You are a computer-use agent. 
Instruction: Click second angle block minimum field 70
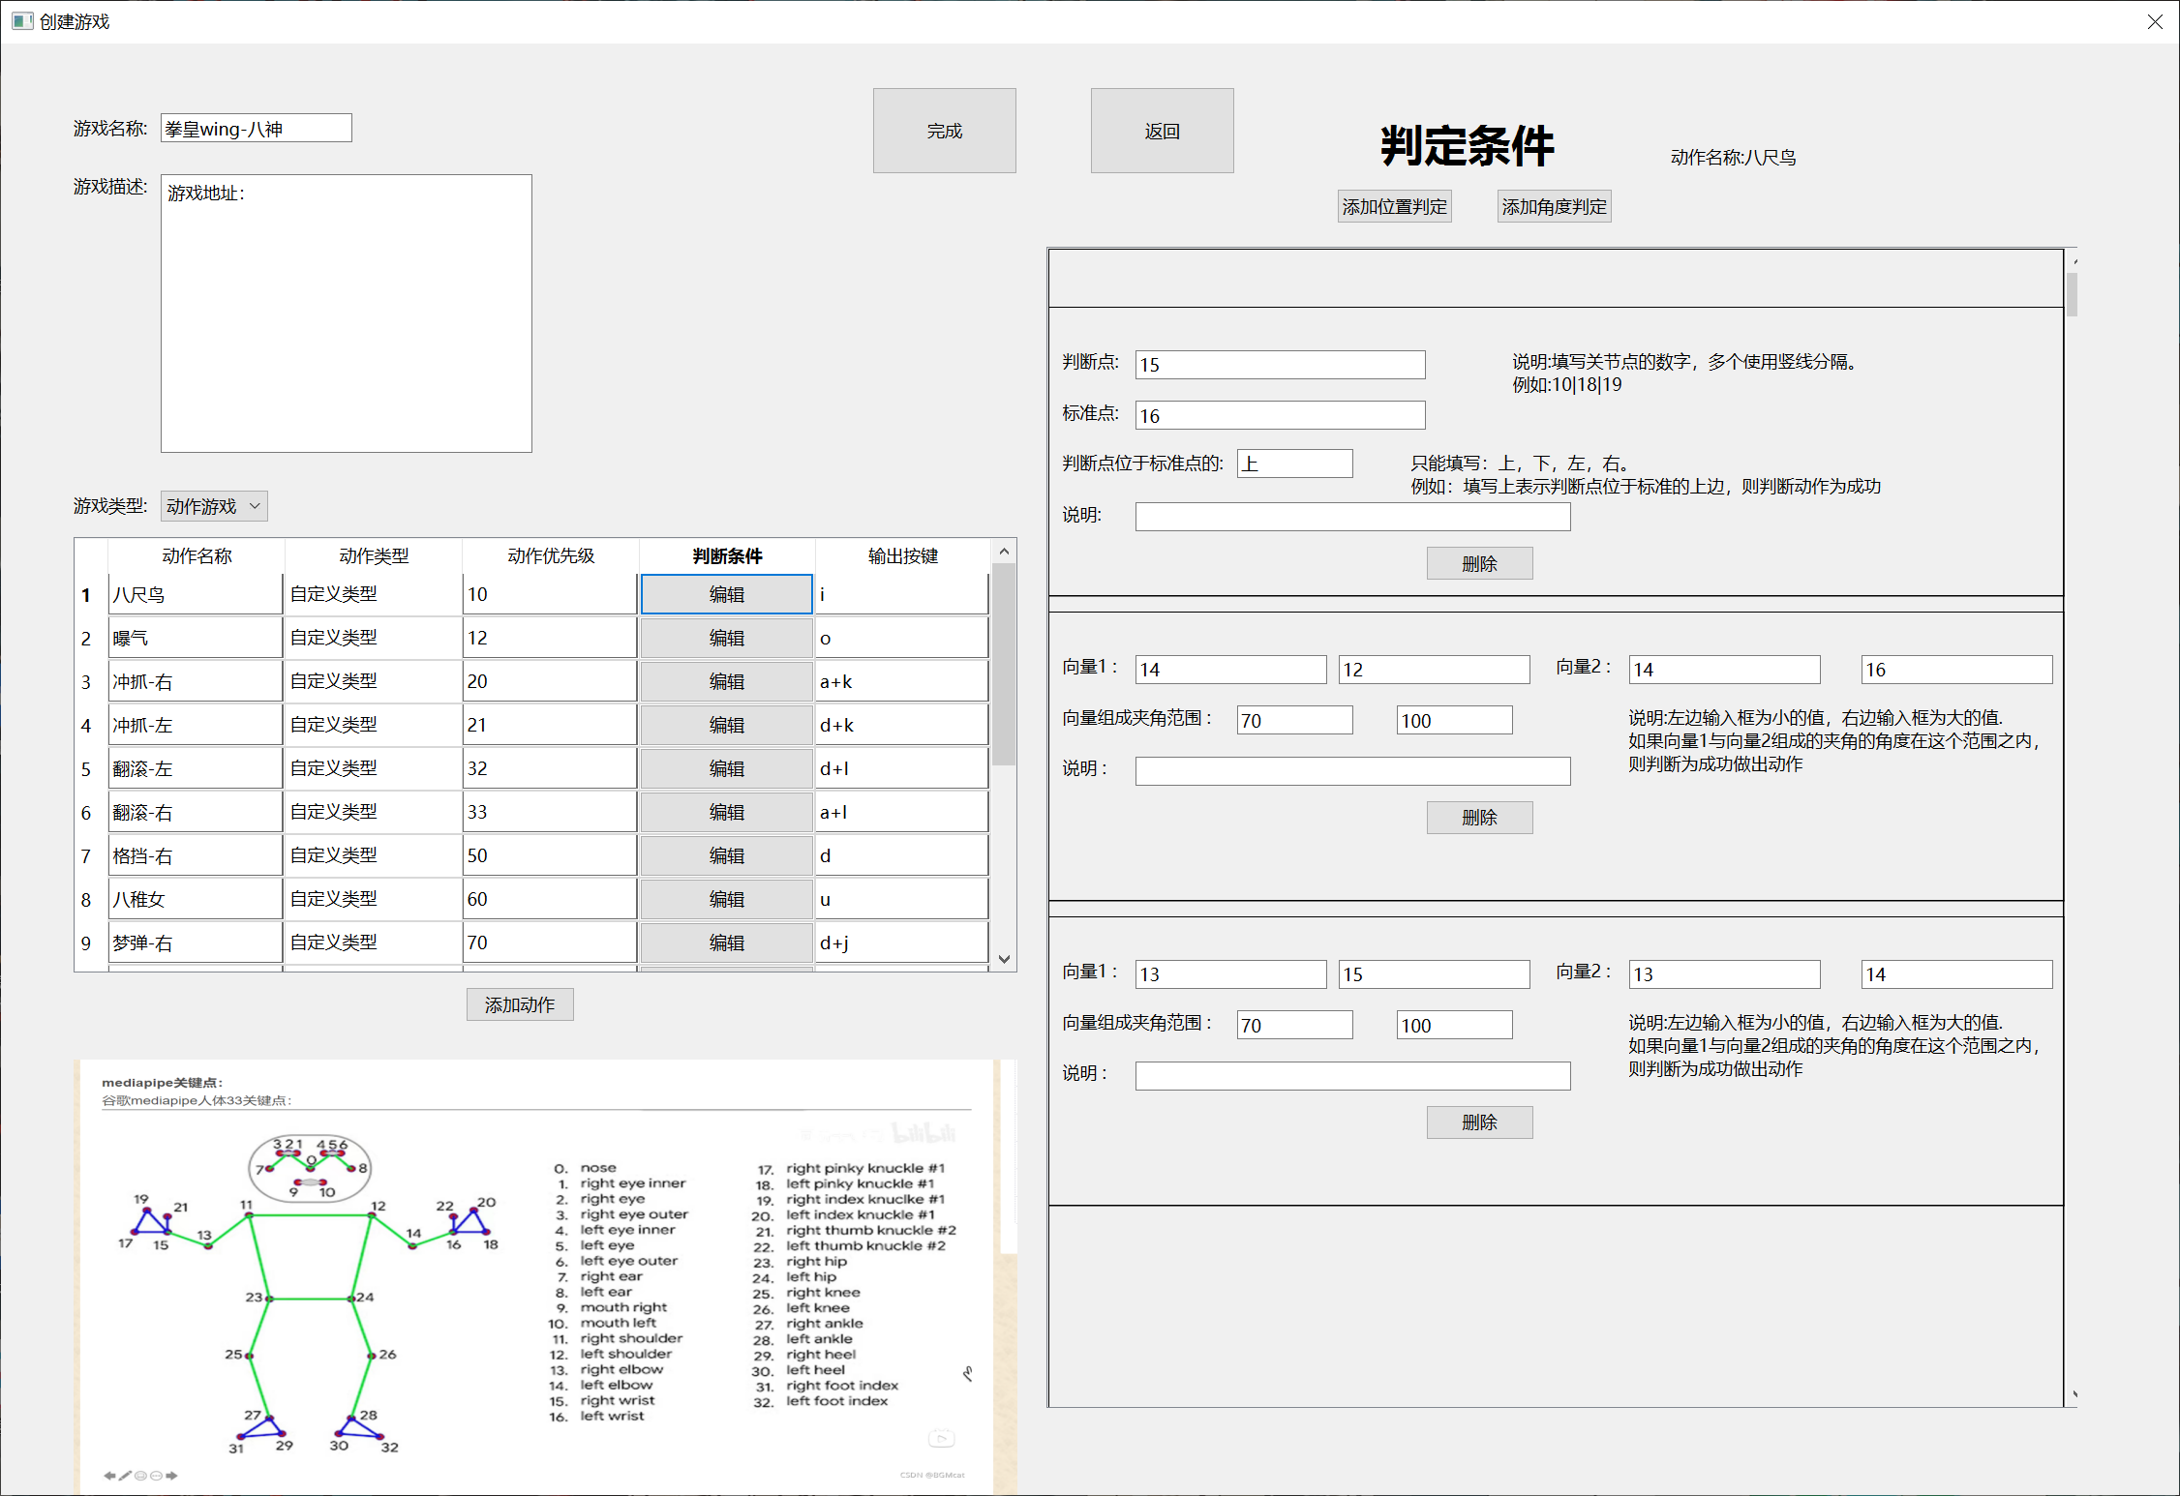click(x=1294, y=1025)
